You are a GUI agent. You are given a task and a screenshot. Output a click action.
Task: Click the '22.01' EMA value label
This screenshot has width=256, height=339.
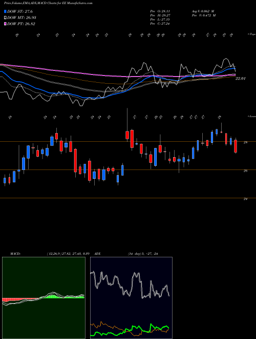(240, 79)
